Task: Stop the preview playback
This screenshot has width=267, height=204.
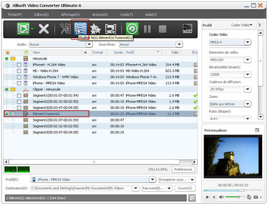Action: 214,197
